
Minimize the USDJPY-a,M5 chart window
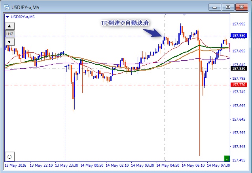tap(215, 7)
